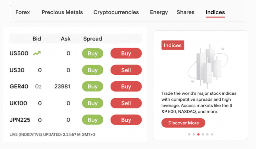Image resolution: width=256 pixels, height=149 pixels.
Task: Click the GER40 ask price 23981
Action: click(x=62, y=87)
